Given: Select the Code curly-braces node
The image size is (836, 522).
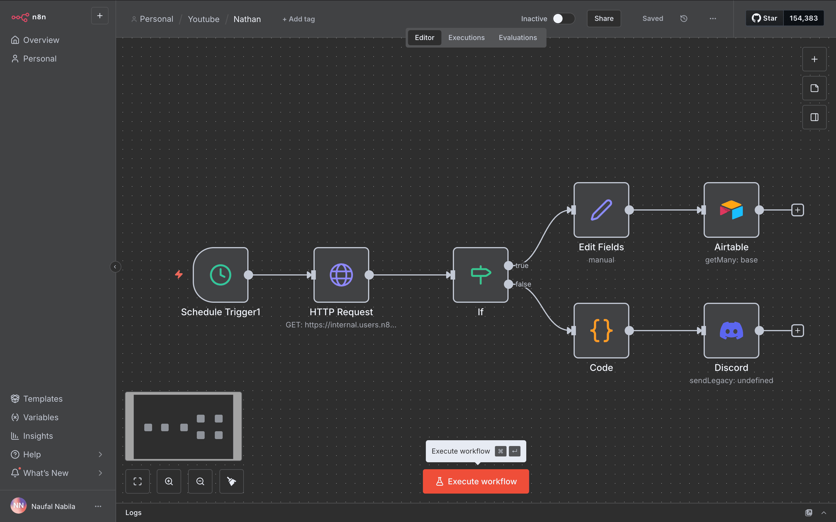Looking at the screenshot, I should point(601,330).
